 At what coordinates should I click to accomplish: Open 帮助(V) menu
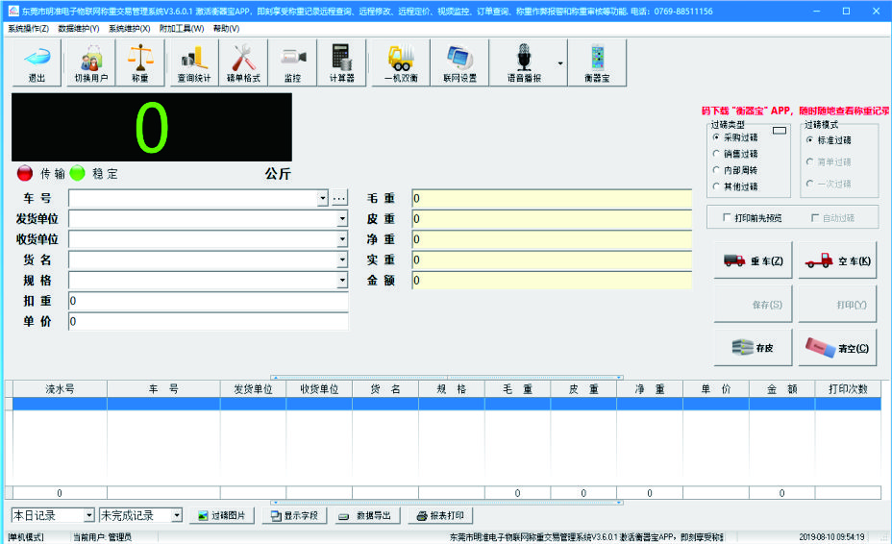point(226,29)
